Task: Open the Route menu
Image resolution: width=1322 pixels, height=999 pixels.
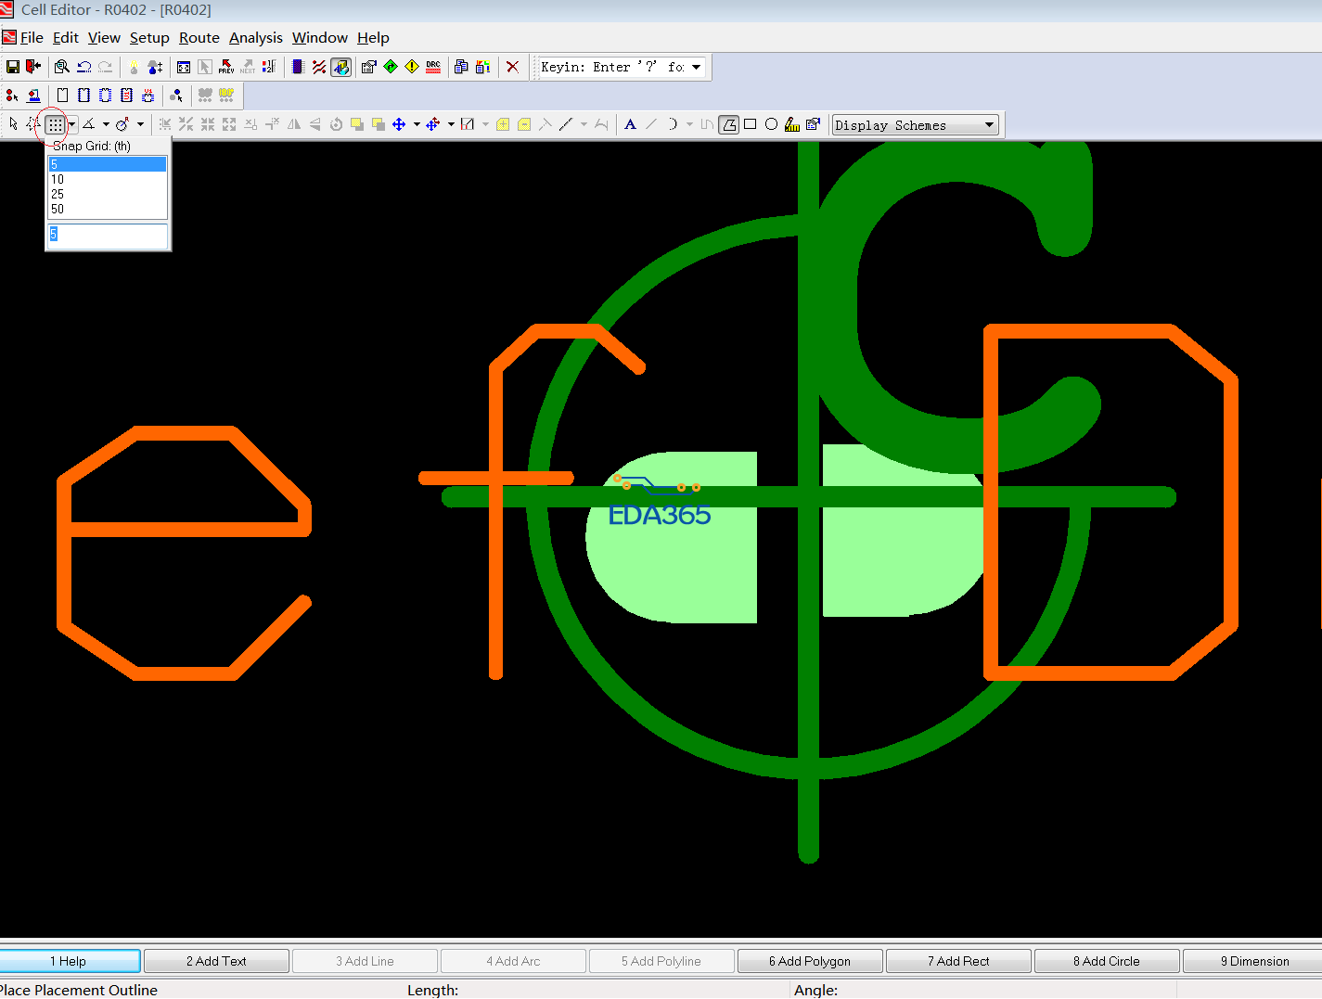Action: pyautogui.click(x=199, y=37)
